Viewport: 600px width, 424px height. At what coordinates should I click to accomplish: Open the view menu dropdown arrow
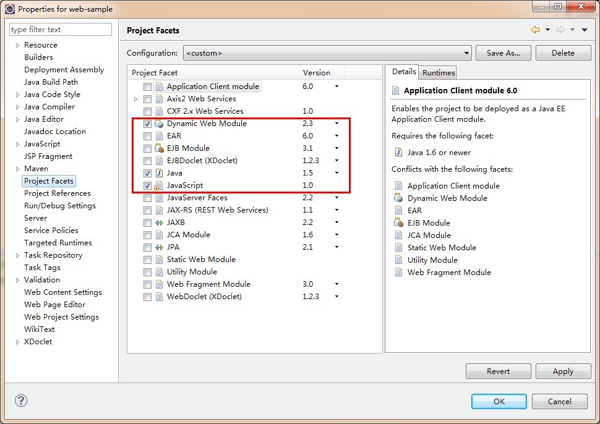click(x=585, y=30)
